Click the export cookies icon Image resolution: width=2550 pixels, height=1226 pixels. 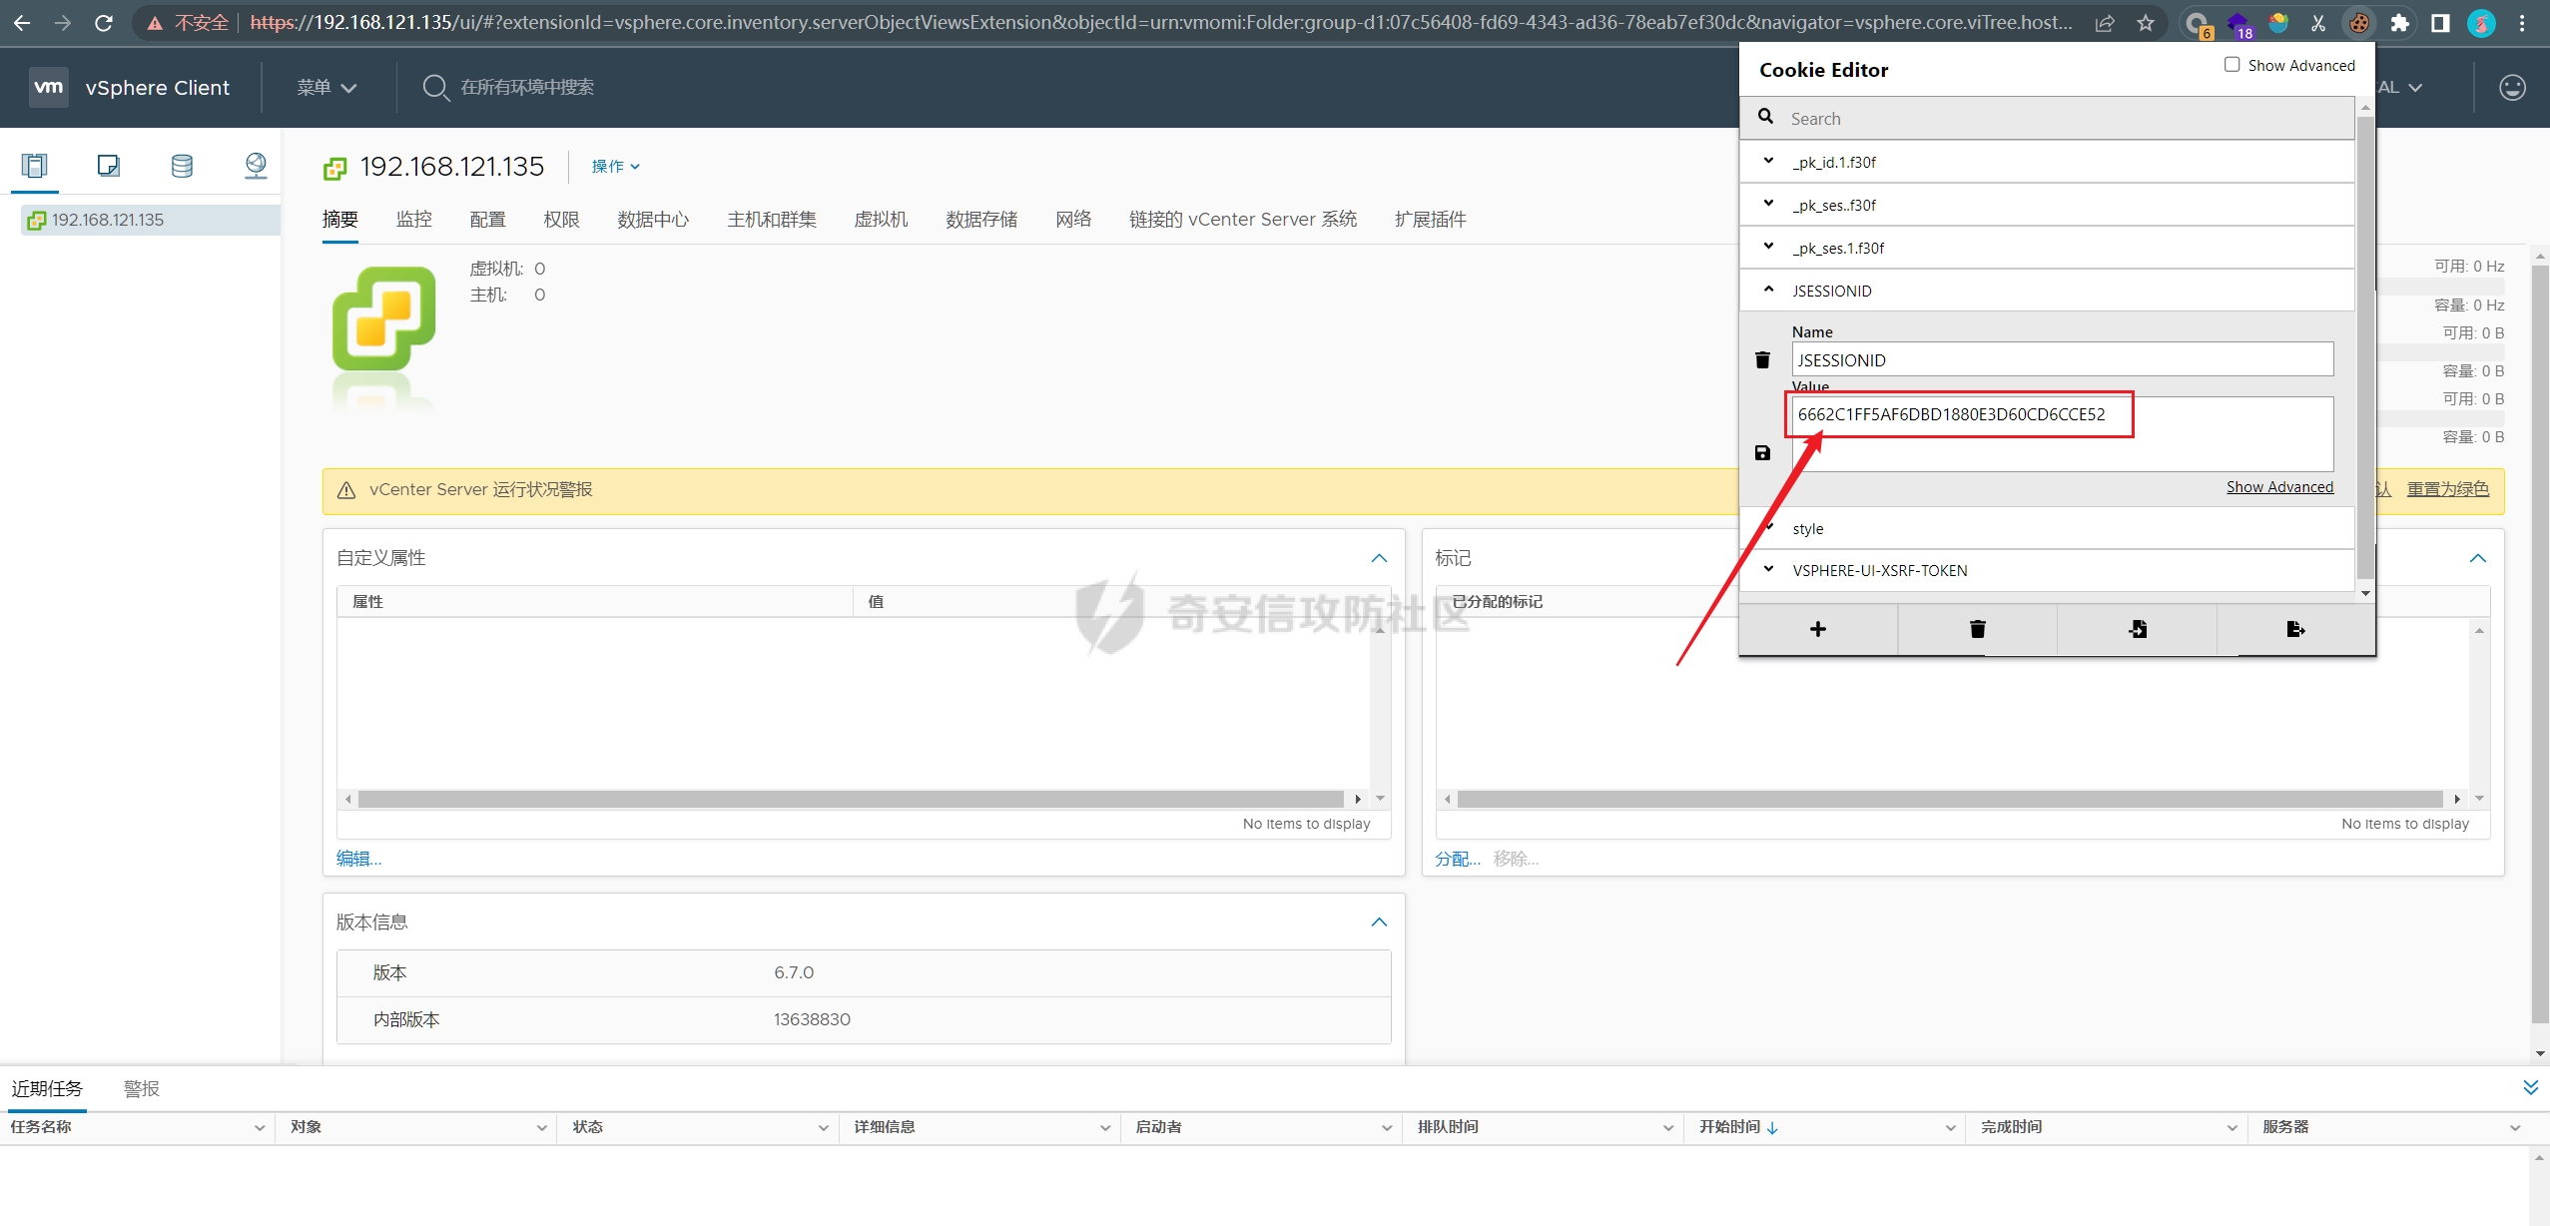click(x=2295, y=629)
